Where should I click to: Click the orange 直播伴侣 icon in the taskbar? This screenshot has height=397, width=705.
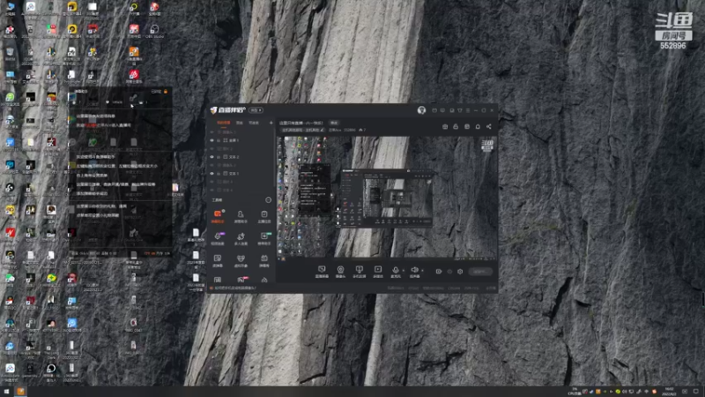tap(20, 392)
